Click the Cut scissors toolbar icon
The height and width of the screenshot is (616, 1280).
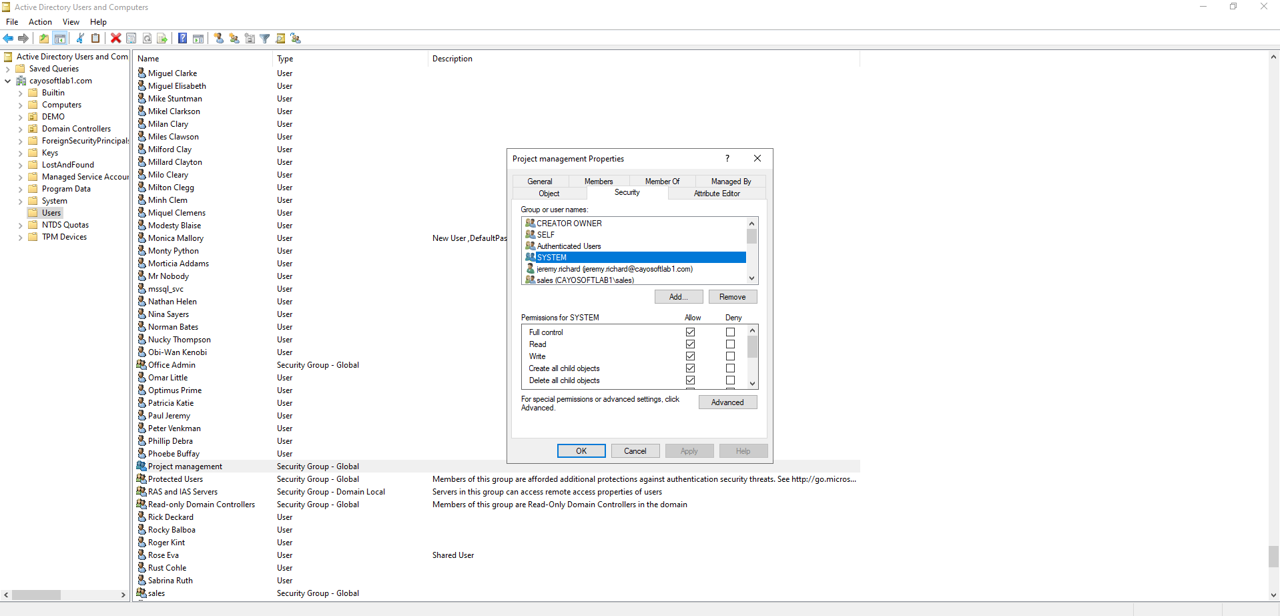pyautogui.click(x=80, y=39)
